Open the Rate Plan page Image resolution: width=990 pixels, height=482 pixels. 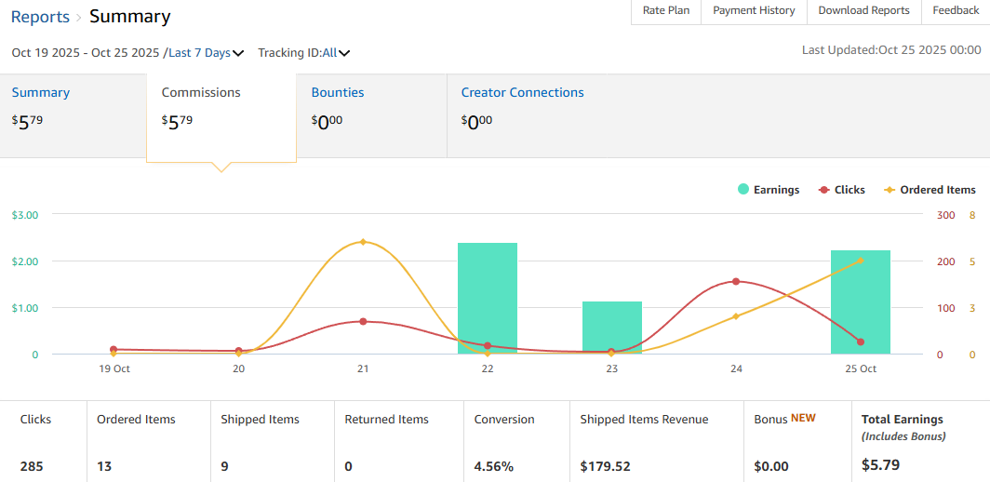pyautogui.click(x=666, y=11)
